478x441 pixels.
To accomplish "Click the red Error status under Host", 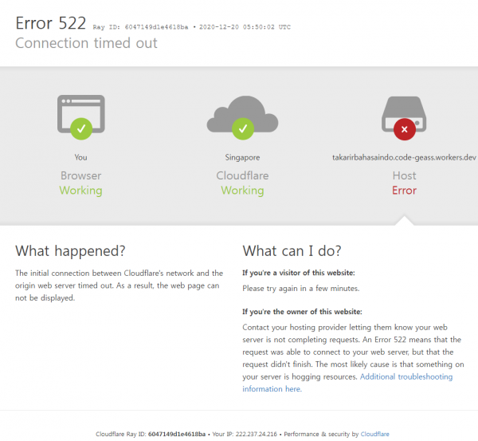I will pos(404,191).
